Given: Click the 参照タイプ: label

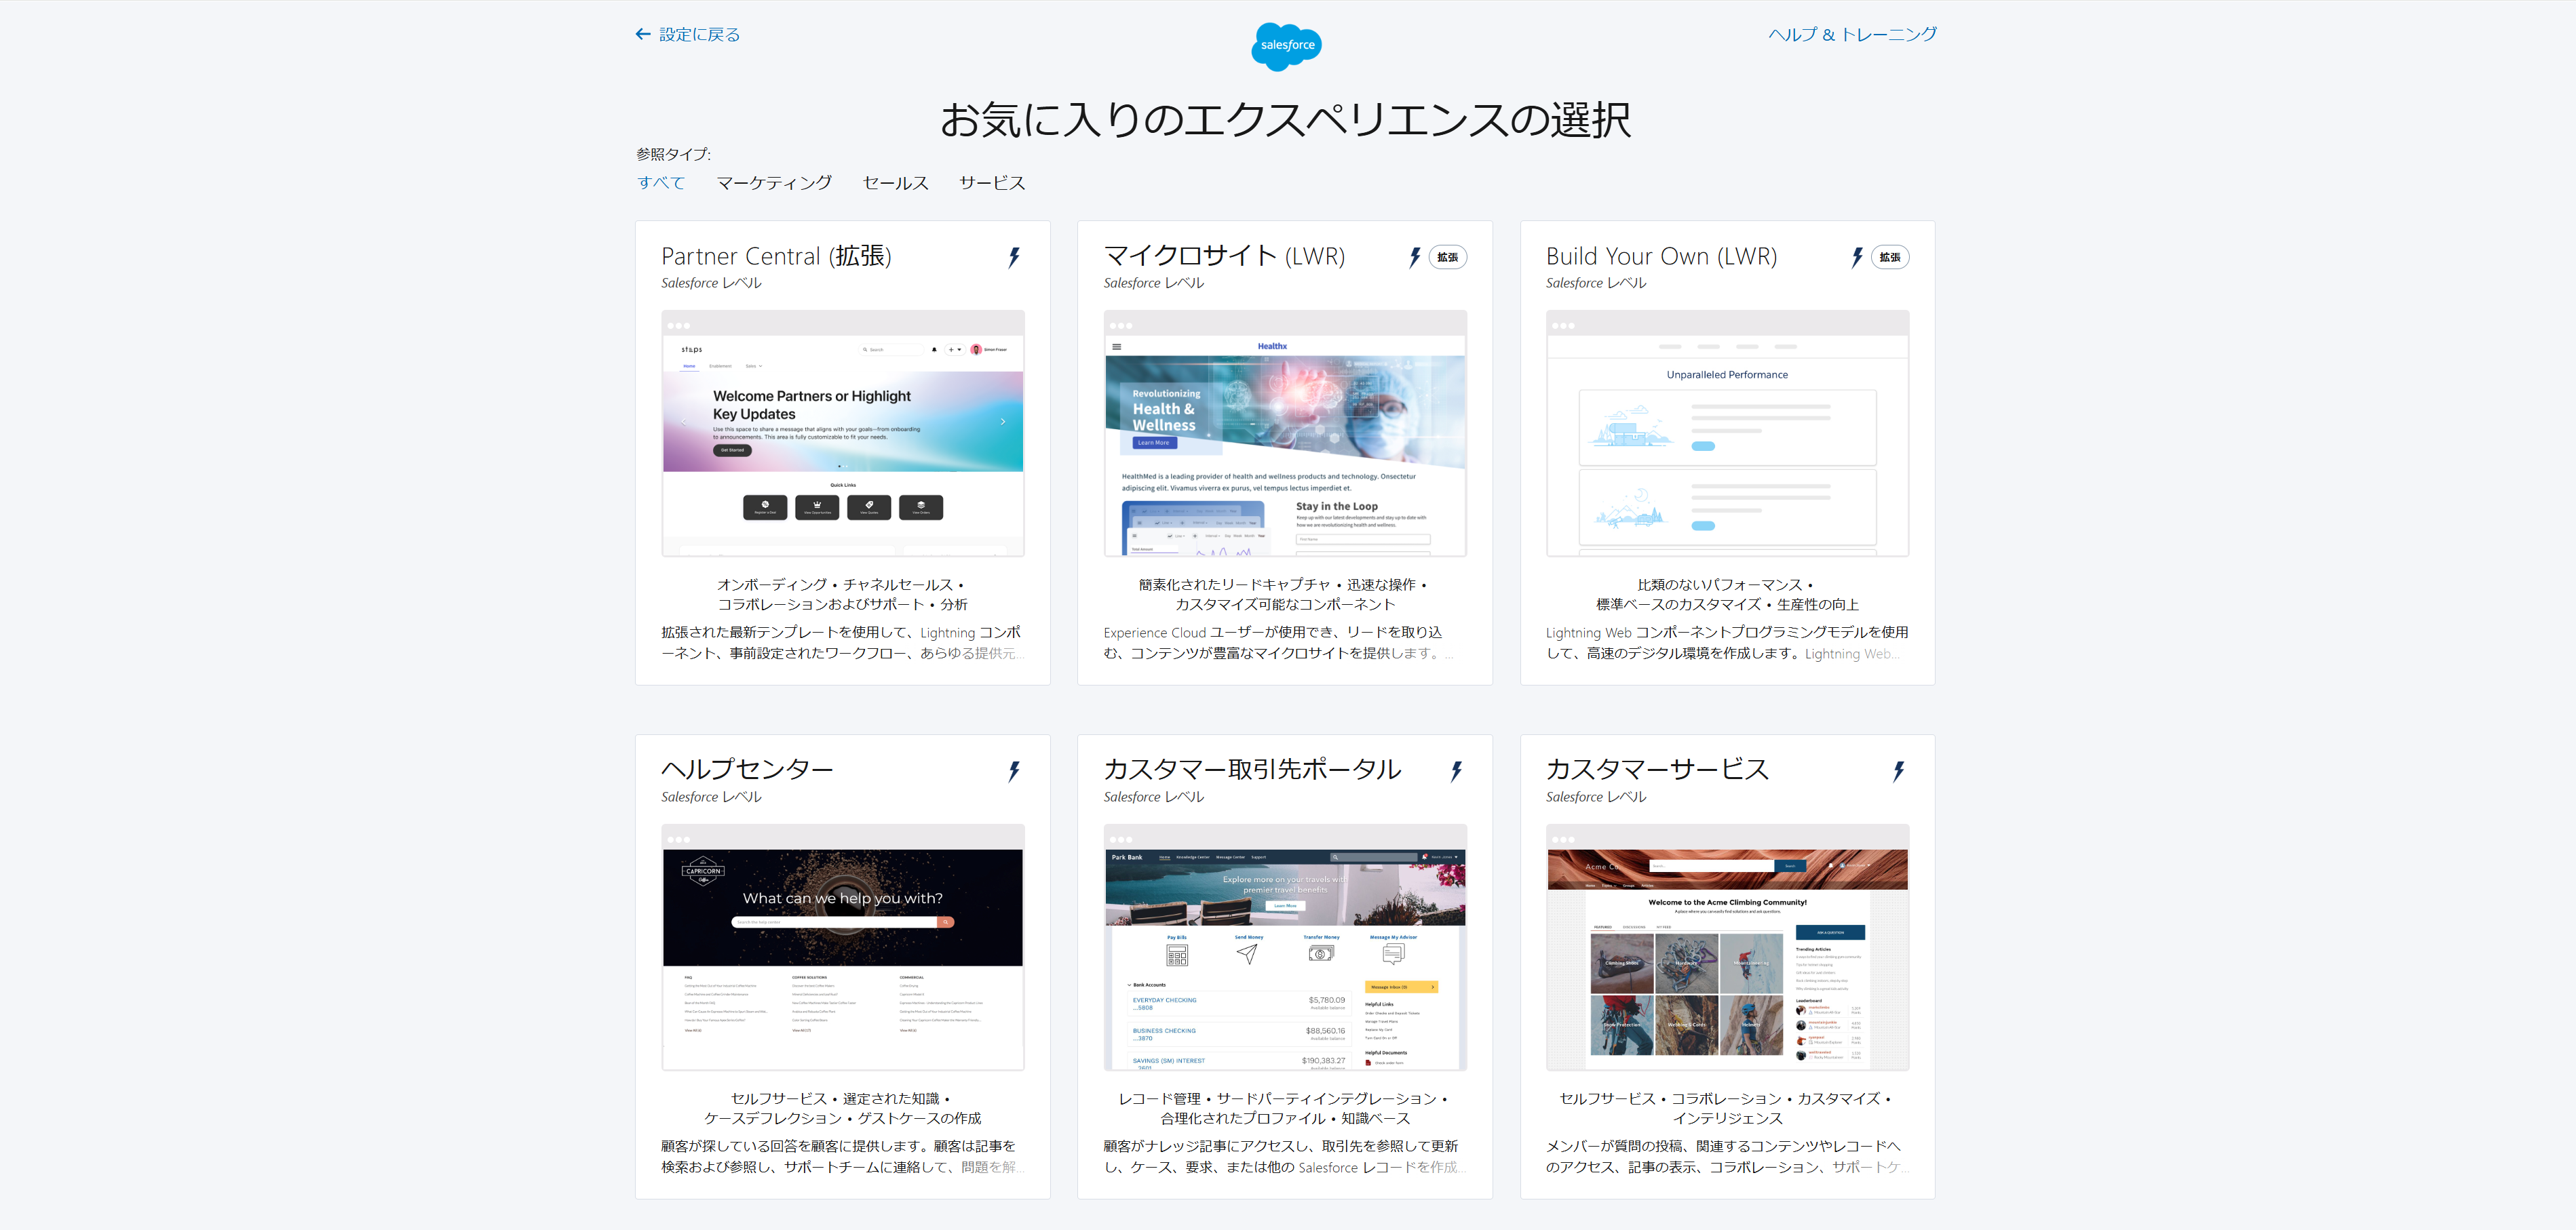Looking at the screenshot, I should [673, 154].
